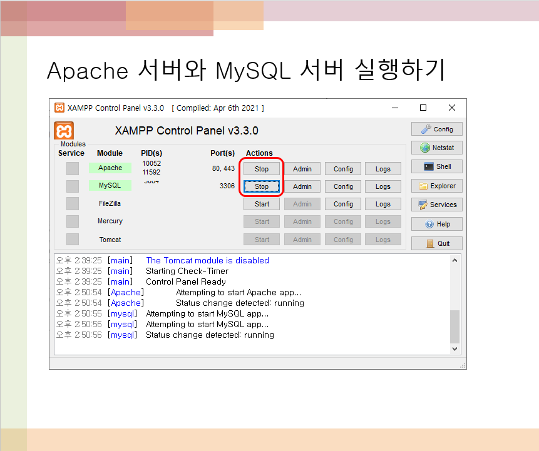Click the XAMPP logo in the title bar

(59, 108)
